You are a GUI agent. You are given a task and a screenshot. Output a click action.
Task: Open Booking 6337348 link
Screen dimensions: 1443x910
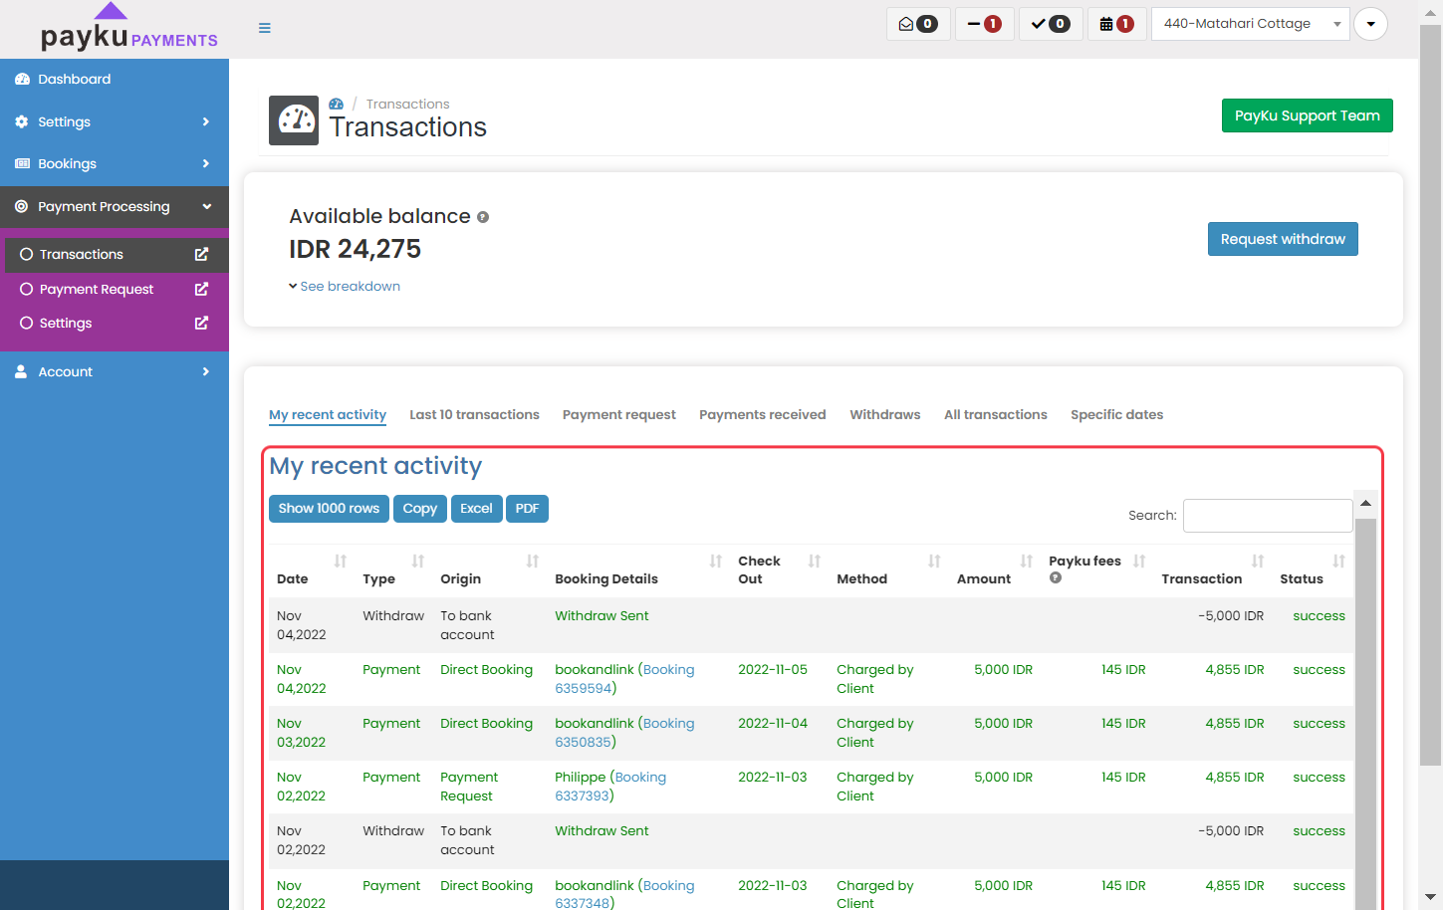point(624,894)
